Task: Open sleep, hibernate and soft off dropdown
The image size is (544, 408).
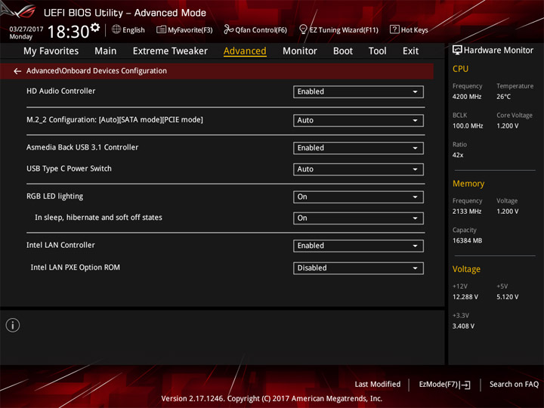Action: point(358,218)
